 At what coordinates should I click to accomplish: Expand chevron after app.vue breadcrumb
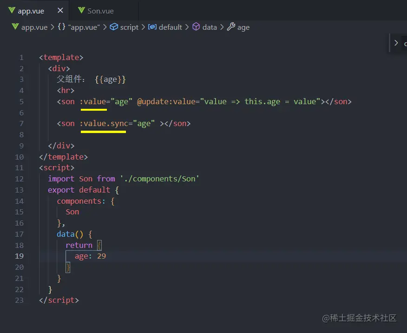pos(53,27)
